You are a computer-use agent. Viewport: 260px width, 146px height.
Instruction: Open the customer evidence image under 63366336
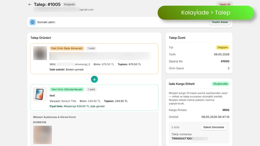(x=43, y=135)
